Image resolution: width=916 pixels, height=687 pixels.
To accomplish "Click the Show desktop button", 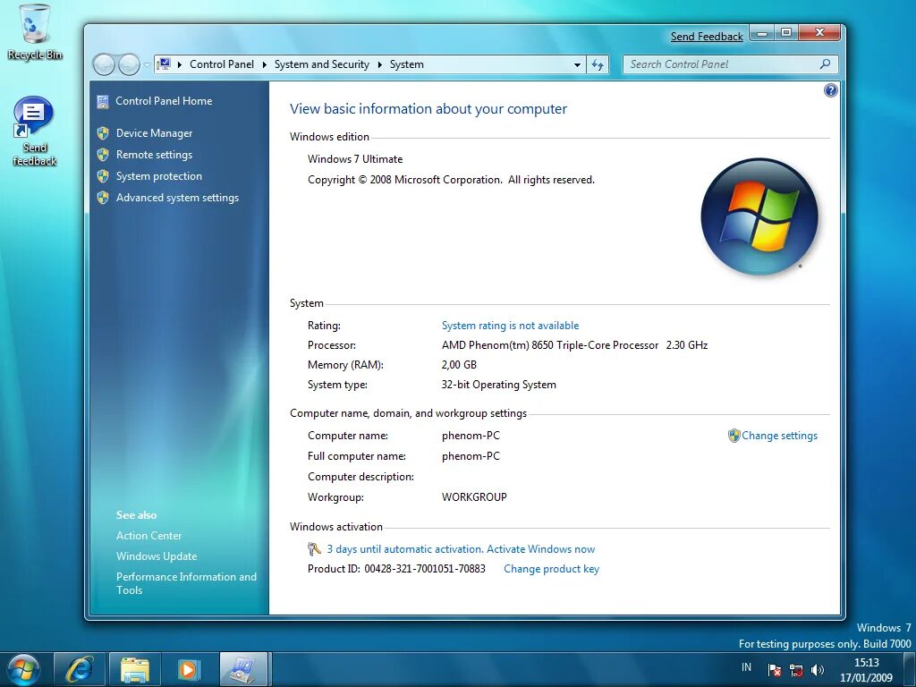I will pyautogui.click(x=909, y=669).
